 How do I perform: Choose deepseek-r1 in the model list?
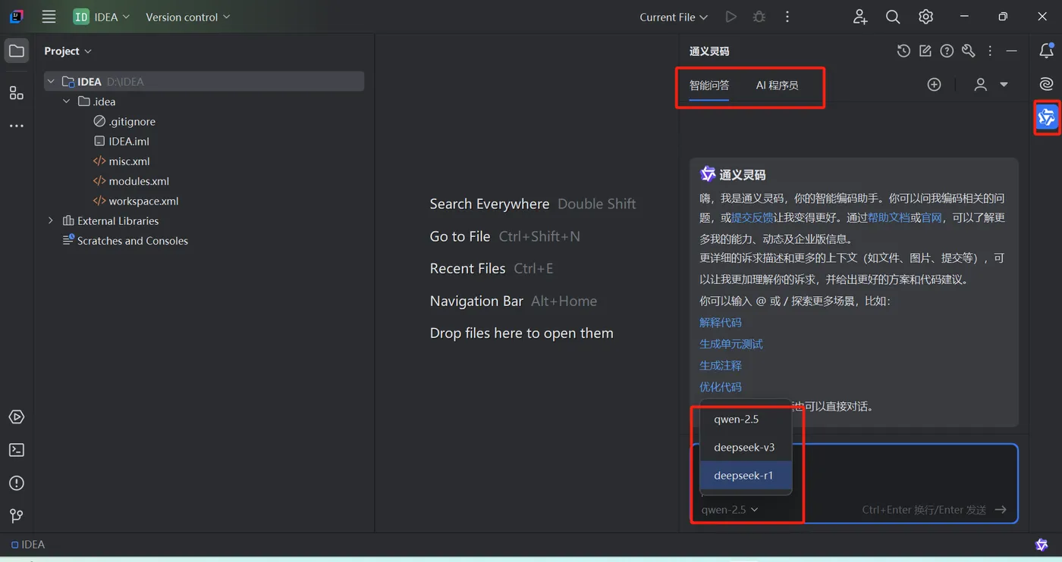point(746,476)
